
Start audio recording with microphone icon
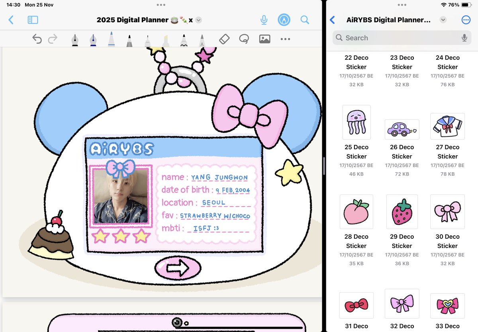[264, 20]
